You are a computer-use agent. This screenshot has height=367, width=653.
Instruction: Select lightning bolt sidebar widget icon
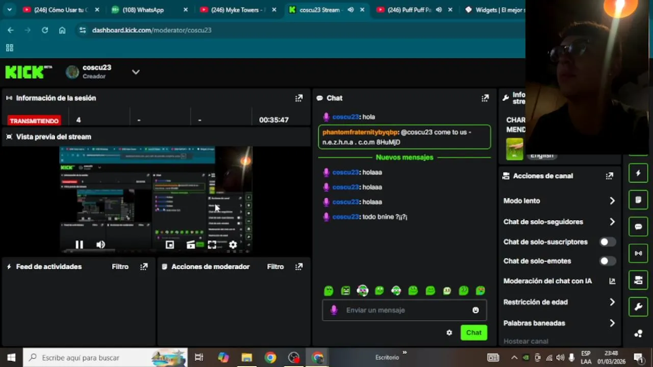(638, 173)
